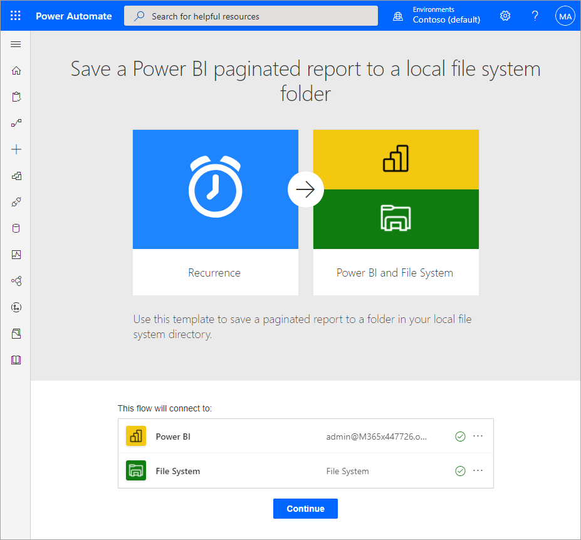Click the search for helpful resources field

[251, 16]
